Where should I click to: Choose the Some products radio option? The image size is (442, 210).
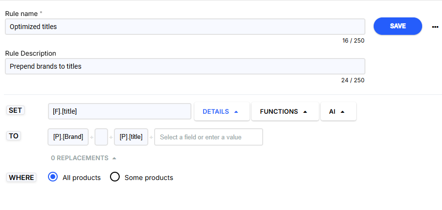pyautogui.click(x=115, y=177)
